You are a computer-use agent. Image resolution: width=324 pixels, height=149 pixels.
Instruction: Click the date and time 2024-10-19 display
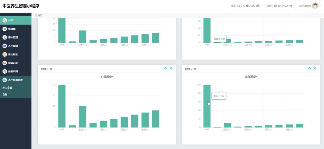point(279,6)
